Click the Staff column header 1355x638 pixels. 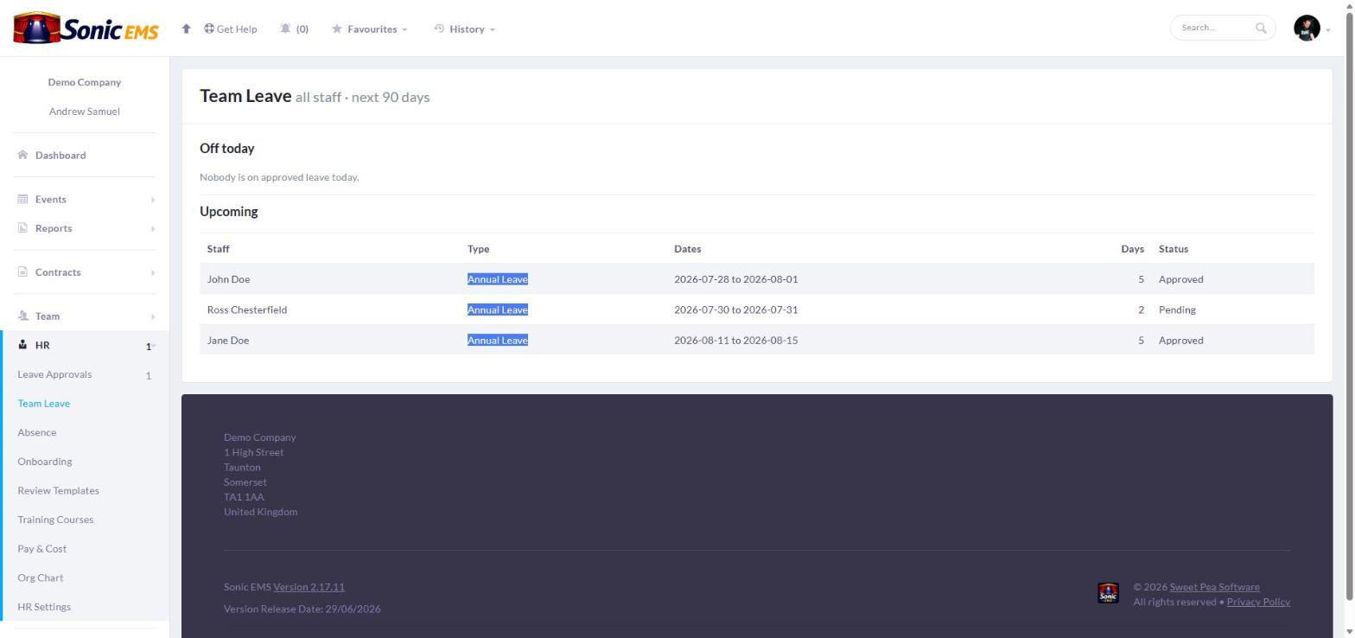click(x=219, y=249)
